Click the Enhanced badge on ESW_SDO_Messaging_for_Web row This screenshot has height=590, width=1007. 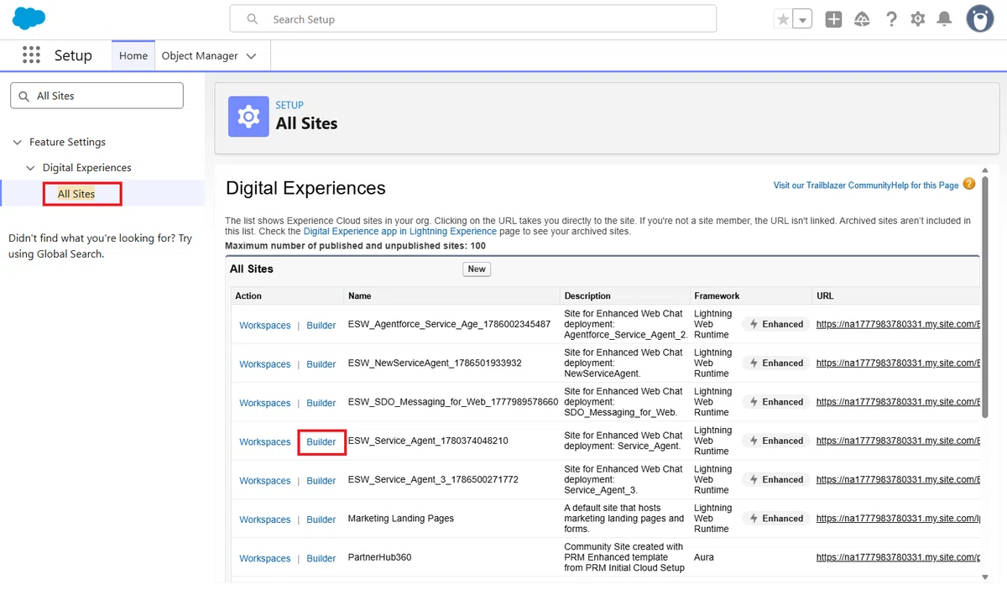pos(775,402)
